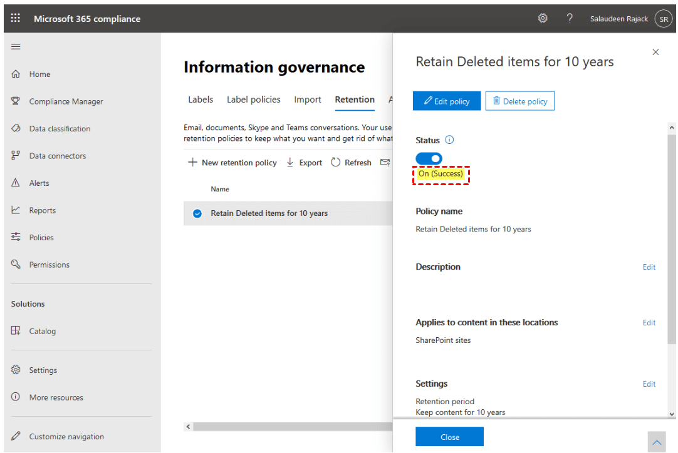Deselect the Retain Deleted items policy checkbox

pyautogui.click(x=197, y=213)
